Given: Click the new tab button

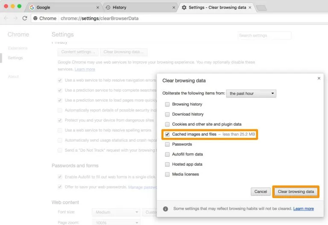Looking at the screenshot, I should (261, 8).
